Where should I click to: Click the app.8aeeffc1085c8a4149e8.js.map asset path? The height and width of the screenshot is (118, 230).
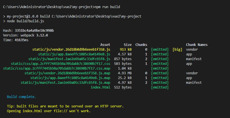point(70,78)
